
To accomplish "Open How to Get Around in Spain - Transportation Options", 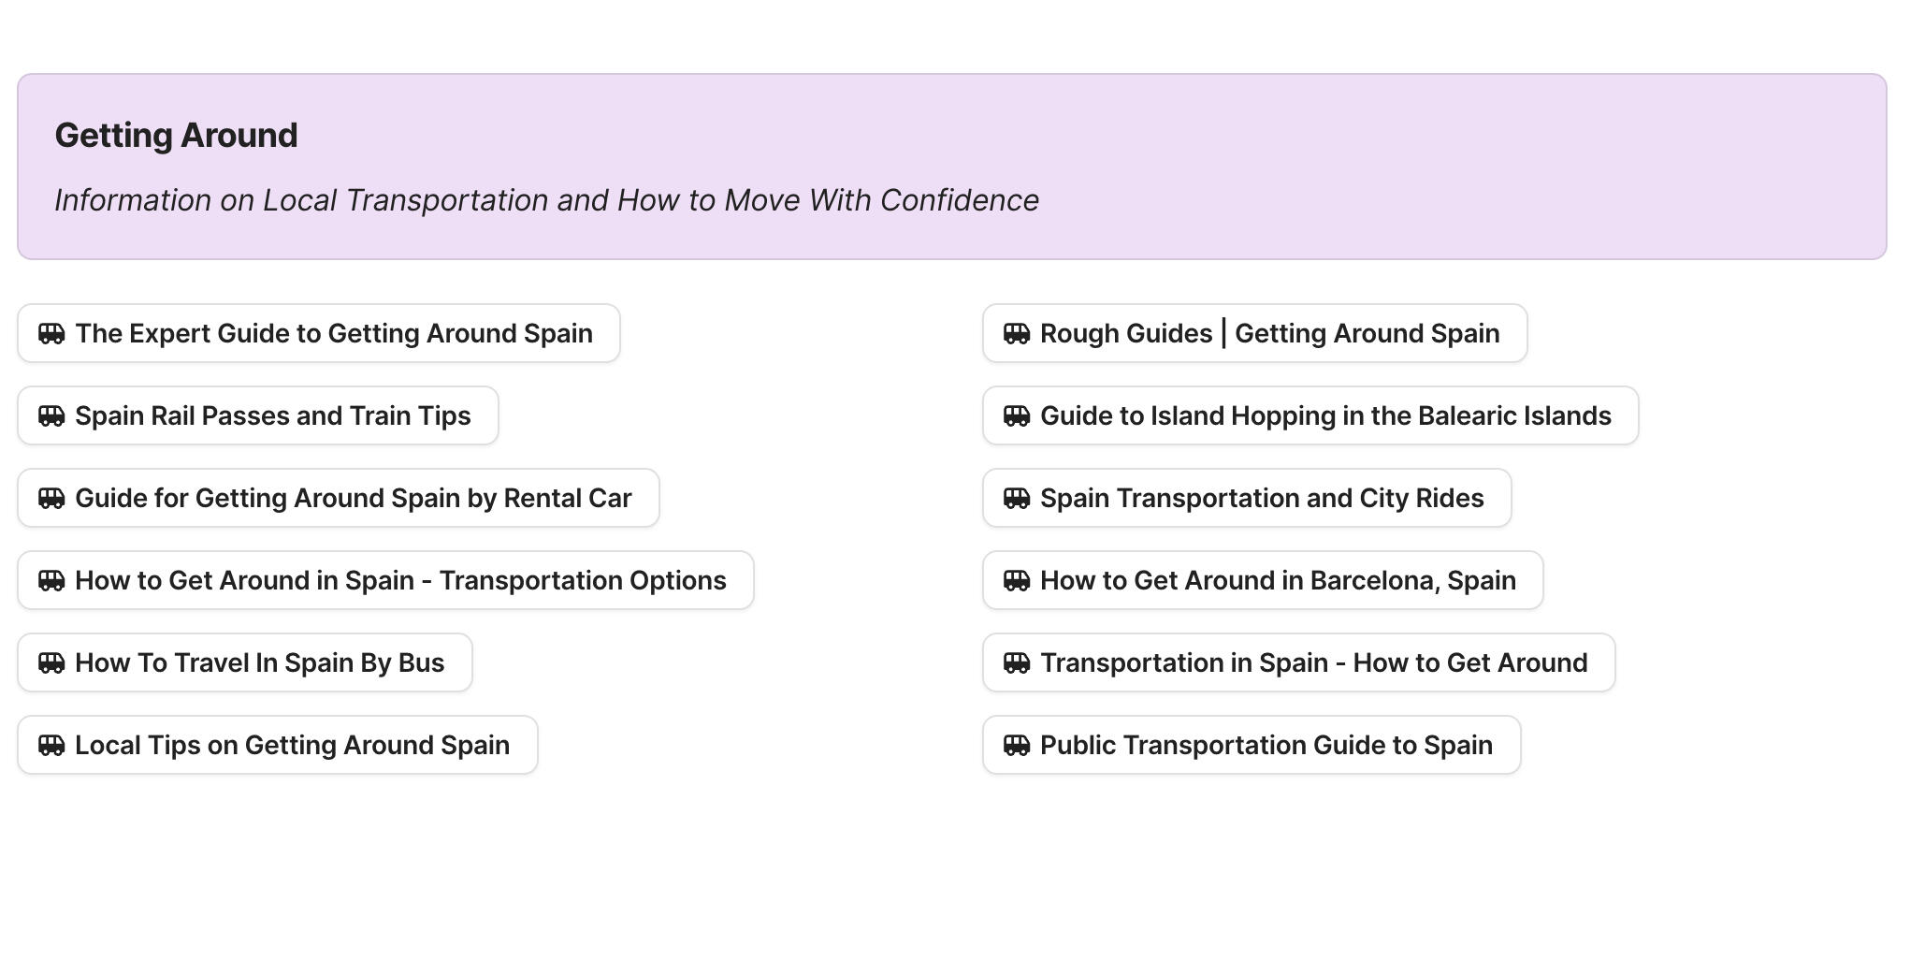I will point(400,581).
